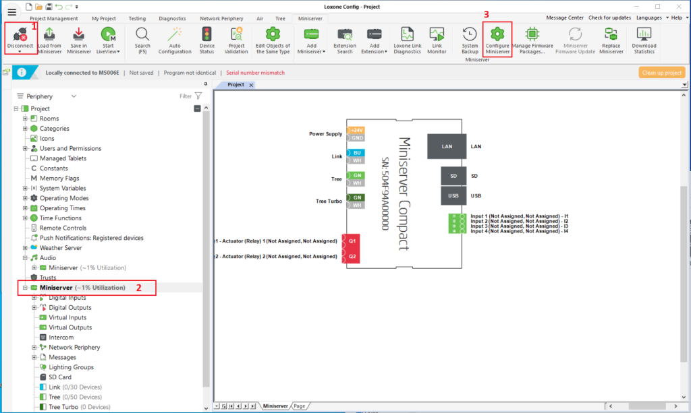Launch Auto Configuration wand tool
Image resolution: width=691 pixels, height=413 pixels.
coord(175,35)
